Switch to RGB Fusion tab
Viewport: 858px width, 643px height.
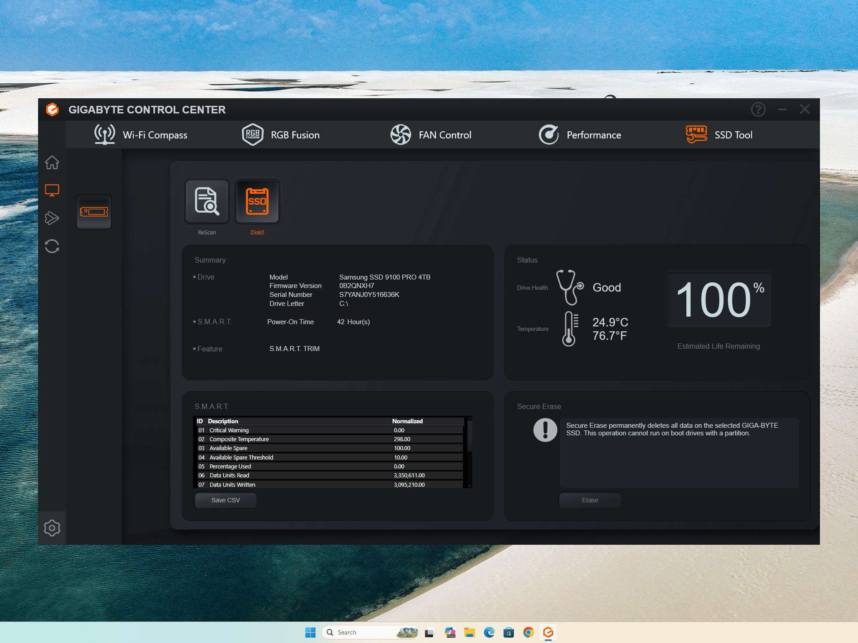pyautogui.click(x=281, y=135)
